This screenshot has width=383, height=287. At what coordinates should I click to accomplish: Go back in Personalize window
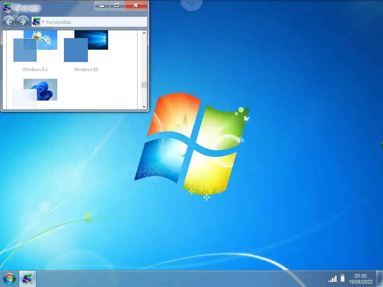[x=9, y=22]
